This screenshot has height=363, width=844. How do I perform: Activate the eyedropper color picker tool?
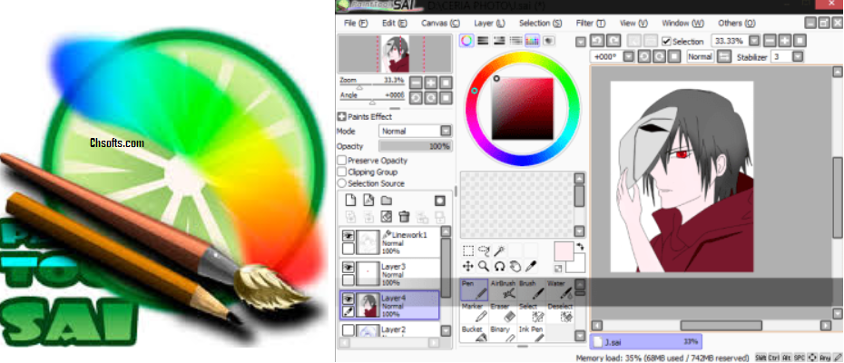531,266
